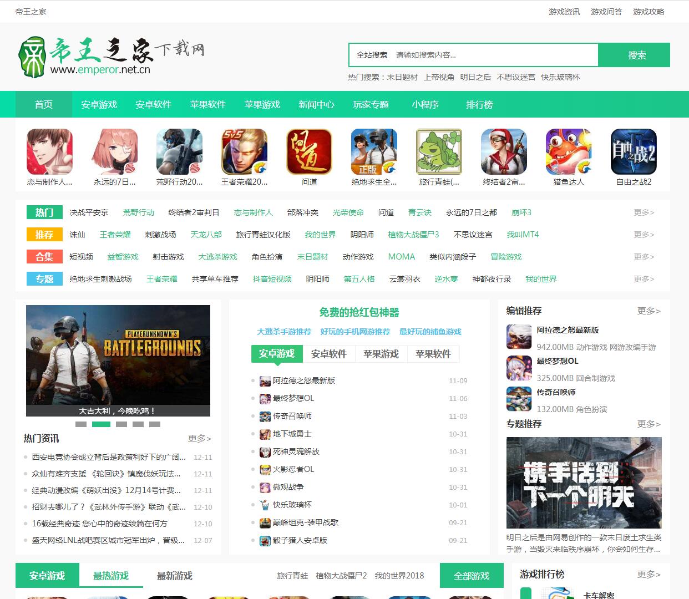Select the first carousel indicator dot
The image size is (689, 599).
tap(81, 424)
